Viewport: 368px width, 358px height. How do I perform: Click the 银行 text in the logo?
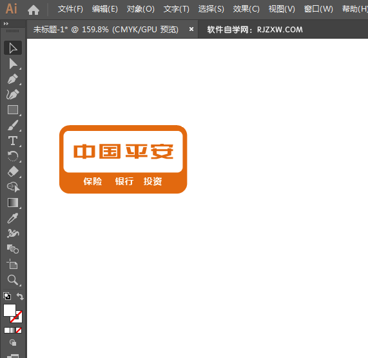[x=124, y=181]
